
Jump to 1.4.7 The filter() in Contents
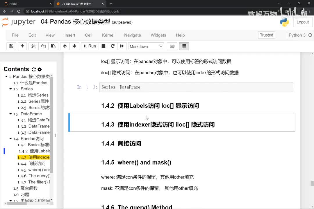point(34,182)
